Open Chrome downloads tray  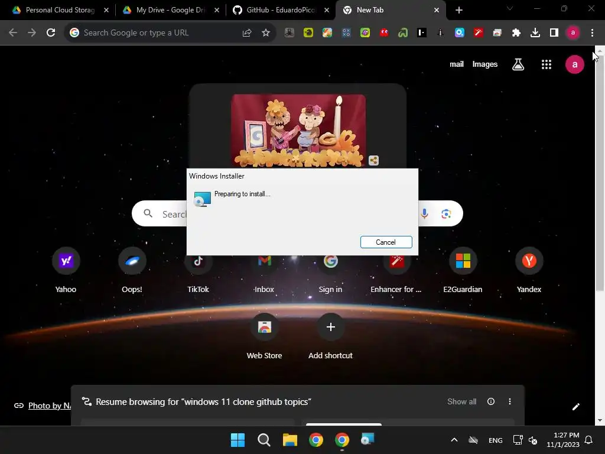click(x=535, y=33)
